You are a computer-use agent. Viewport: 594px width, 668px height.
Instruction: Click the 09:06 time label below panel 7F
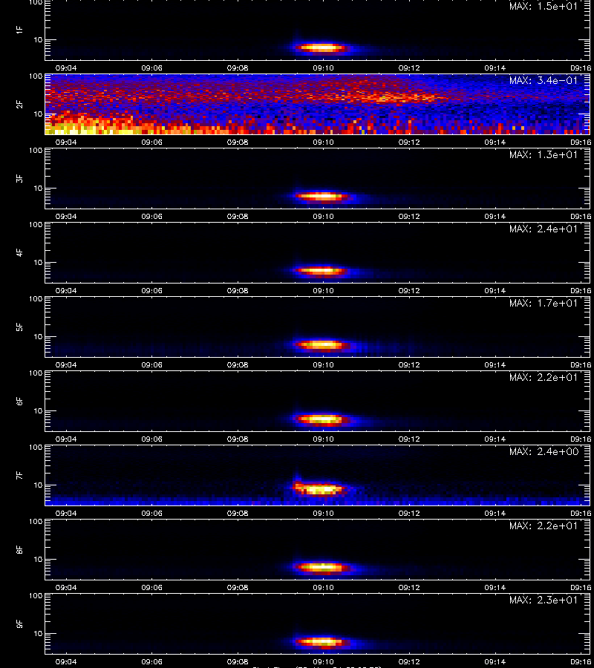[x=151, y=514]
